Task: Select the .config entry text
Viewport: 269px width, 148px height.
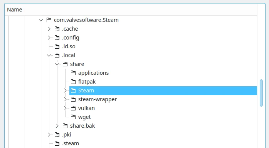Action: [x=71, y=38]
